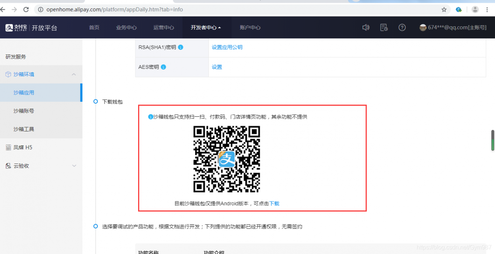
Task: Click the info icon before 沙箱钱包只支持 notice
Action: 151,117
